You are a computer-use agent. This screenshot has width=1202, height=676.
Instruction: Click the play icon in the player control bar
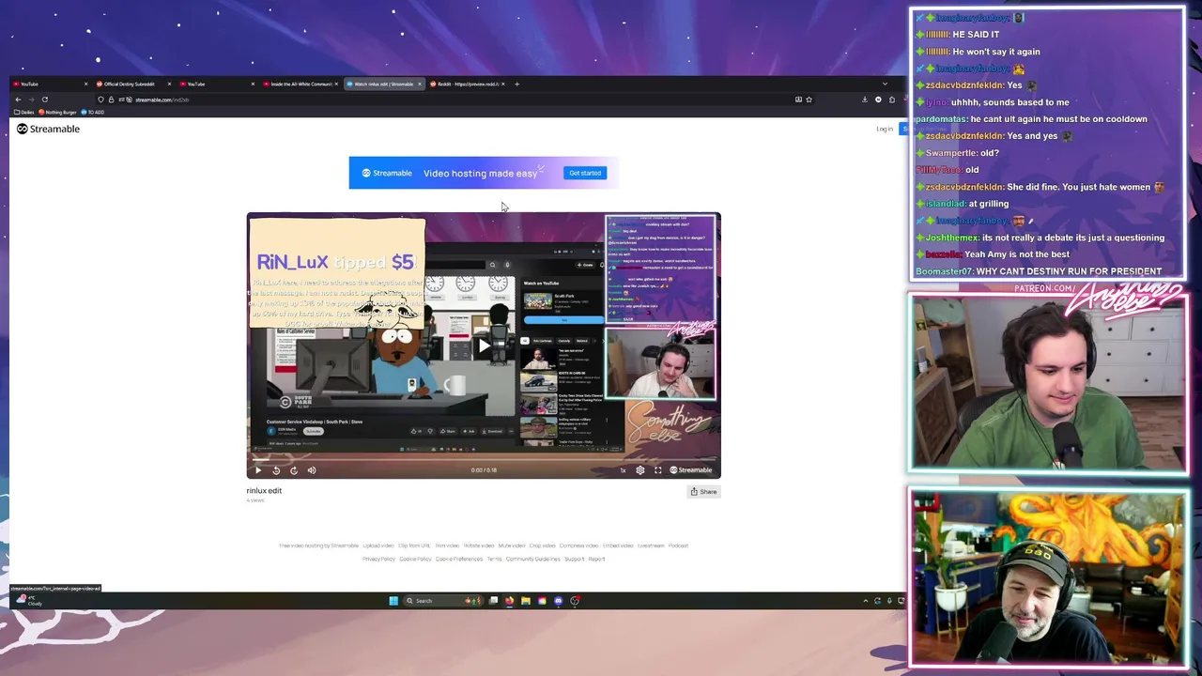(258, 470)
